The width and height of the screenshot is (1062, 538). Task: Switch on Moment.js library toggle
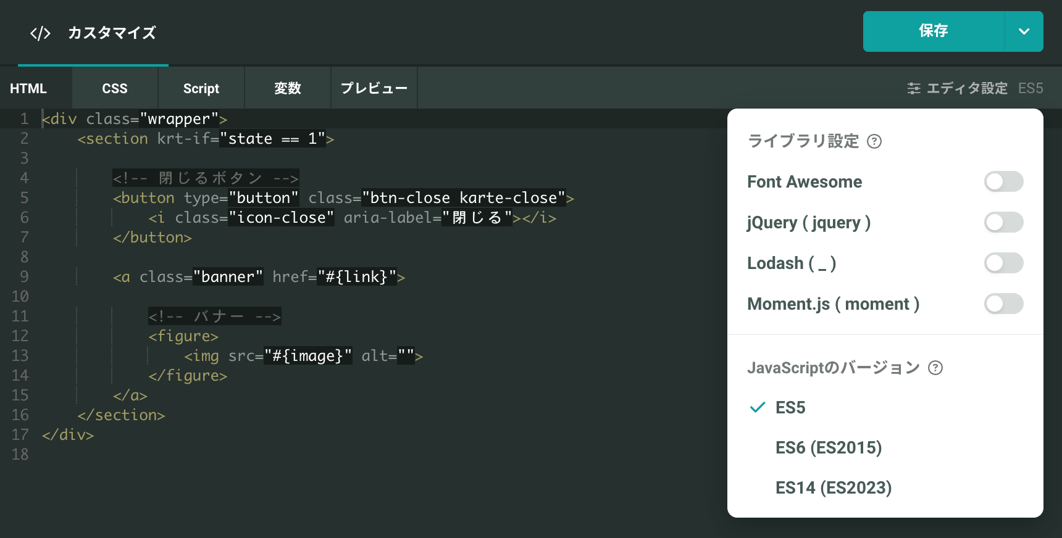point(1003,304)
